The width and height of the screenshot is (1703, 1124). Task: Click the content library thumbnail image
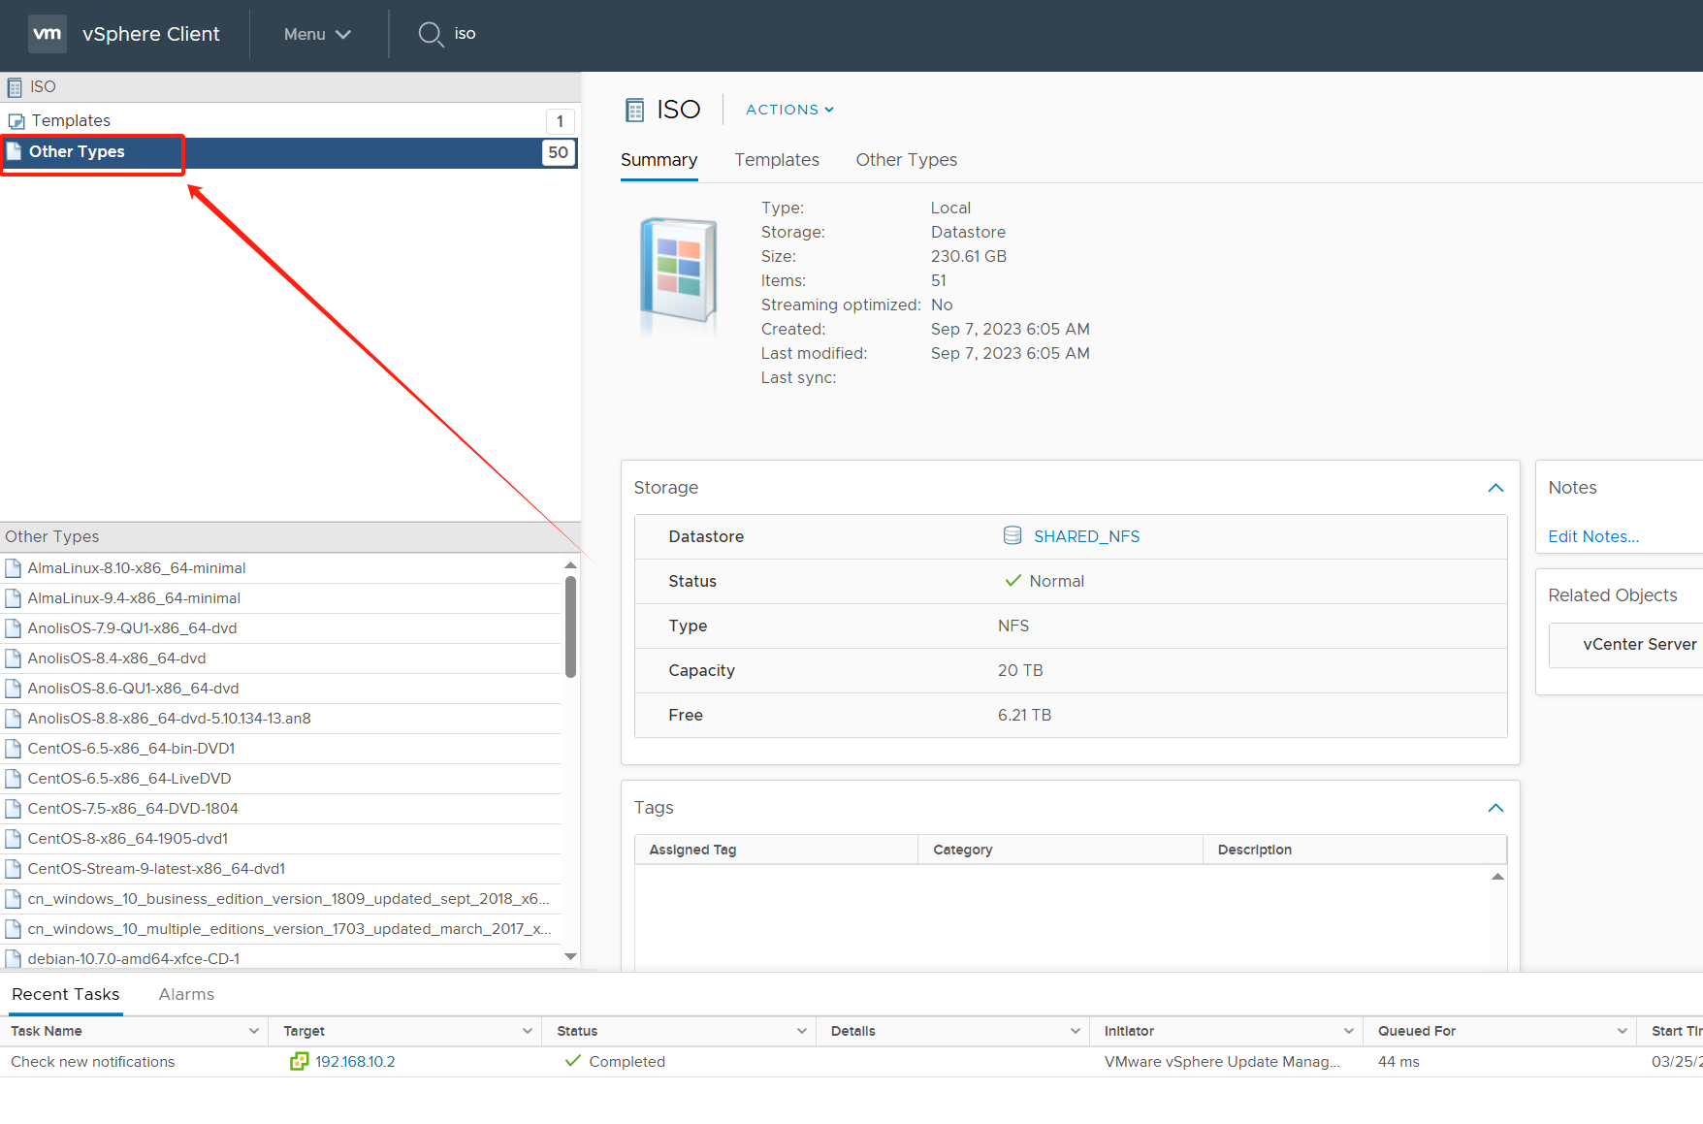click(x=678, y=273)
